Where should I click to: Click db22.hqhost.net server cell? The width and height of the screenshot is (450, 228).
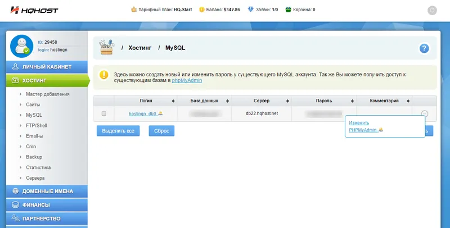tap(262, 113)
